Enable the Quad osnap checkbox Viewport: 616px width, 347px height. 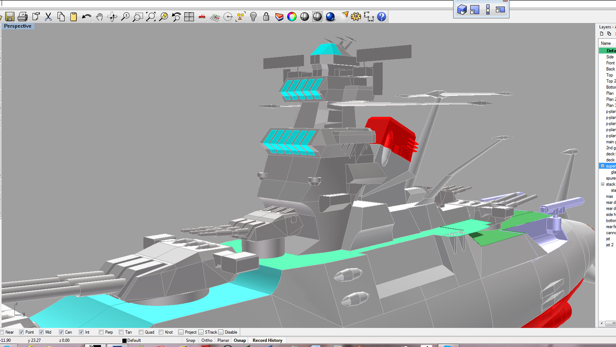coord(141,332)
